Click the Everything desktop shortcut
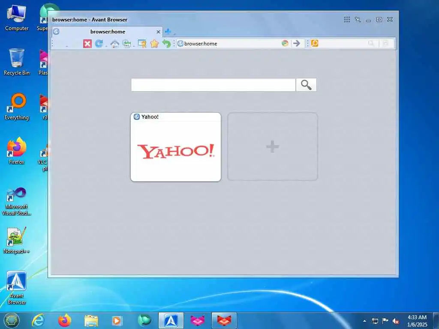 (17, 107)
